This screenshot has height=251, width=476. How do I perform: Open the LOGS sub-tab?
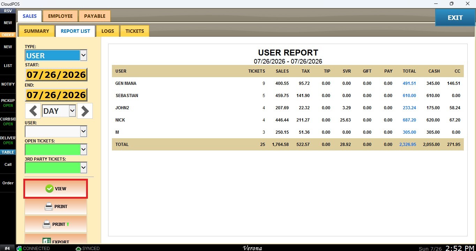pyautogui.click(x=108, y=31)
